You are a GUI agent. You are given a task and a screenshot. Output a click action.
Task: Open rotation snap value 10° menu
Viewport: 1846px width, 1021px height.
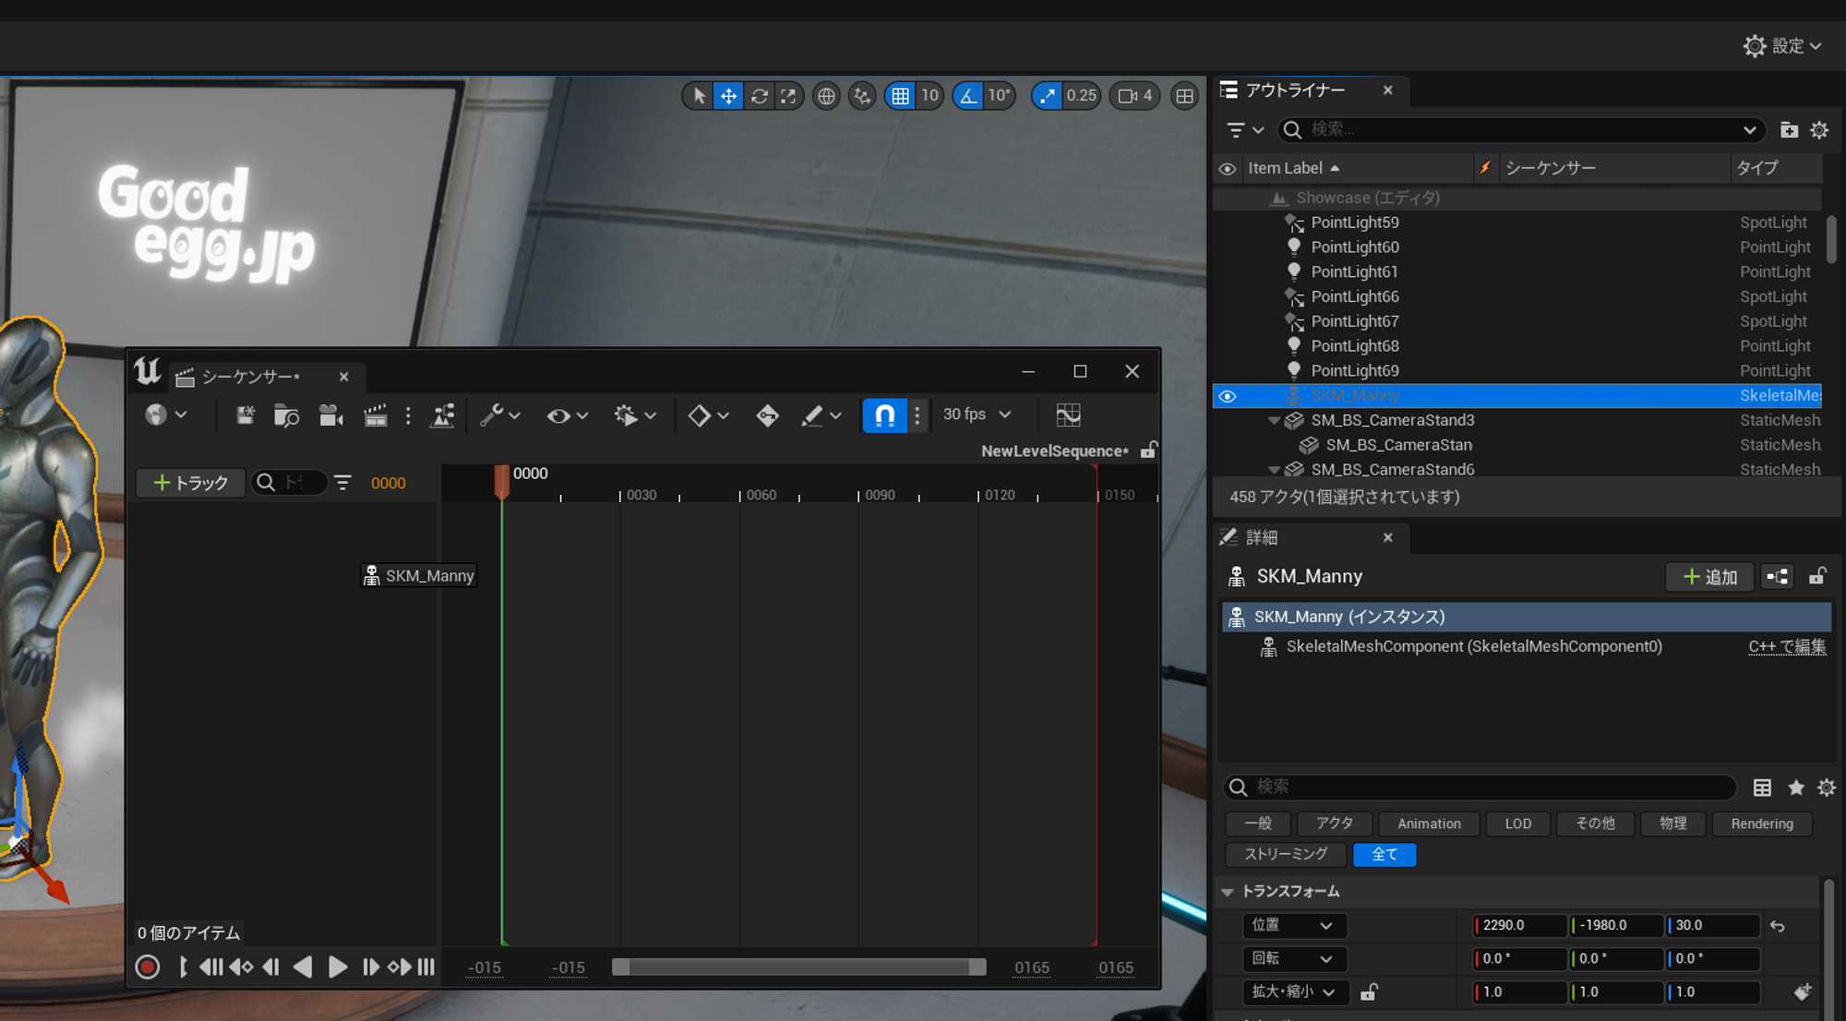[x=999, y=95]
